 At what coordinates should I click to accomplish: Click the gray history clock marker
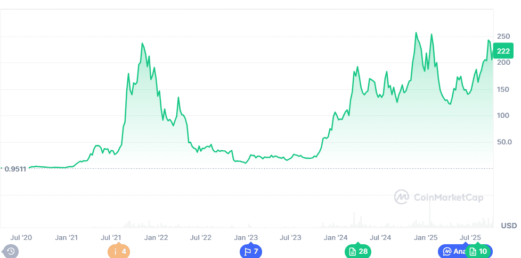click(11, 251)
